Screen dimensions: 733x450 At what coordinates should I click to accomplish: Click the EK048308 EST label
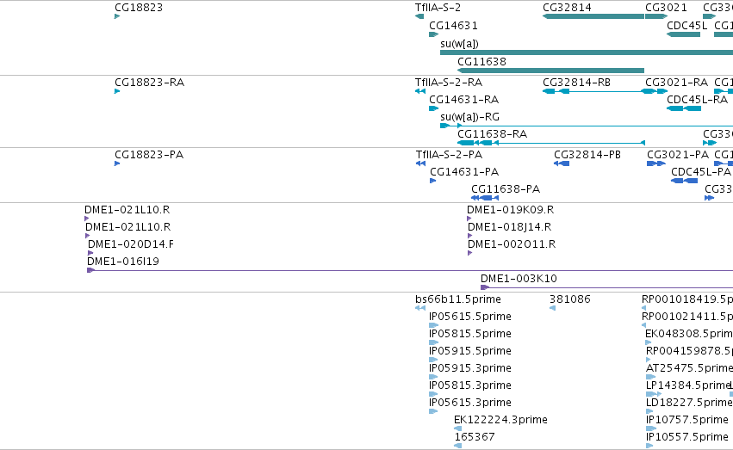[688, 334]
